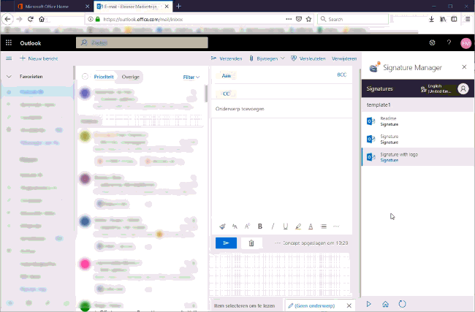
Task: Click the play icon in Signature Manager footer
Action: pyautogui.click(x=368, y=304)
